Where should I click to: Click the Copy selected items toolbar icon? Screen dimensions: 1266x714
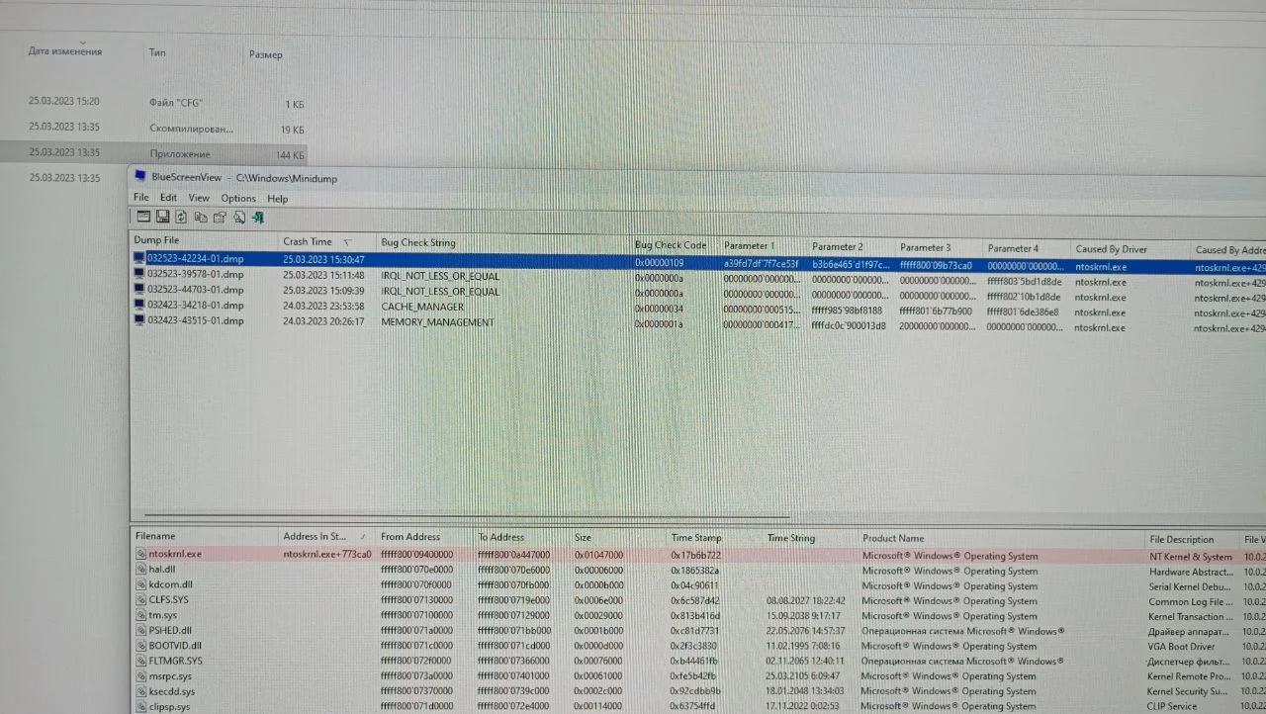201,218
